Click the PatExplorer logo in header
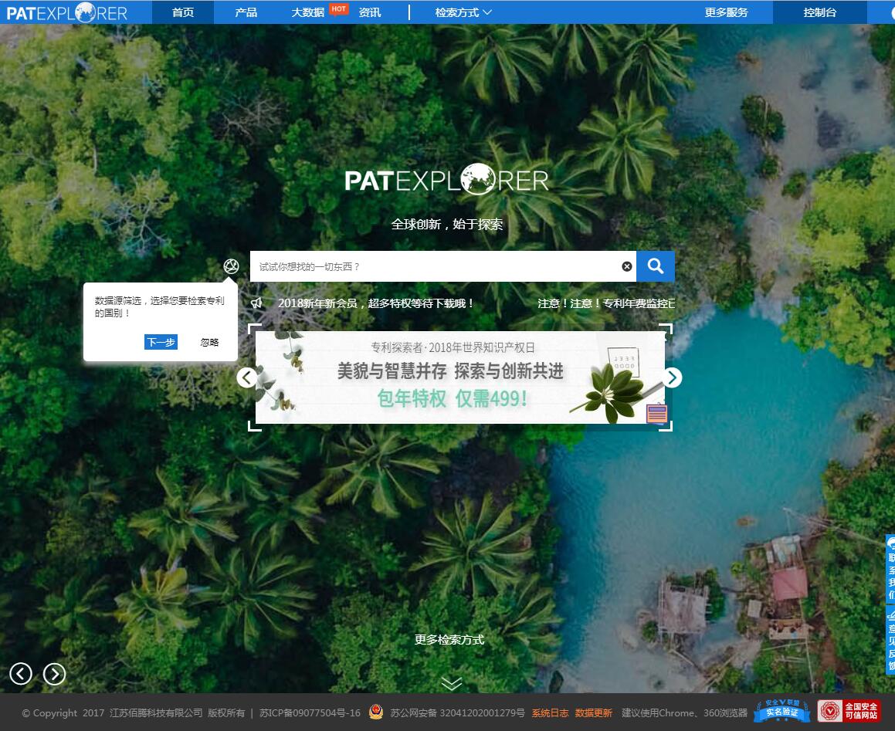895x731 pixels. (66, 12)
